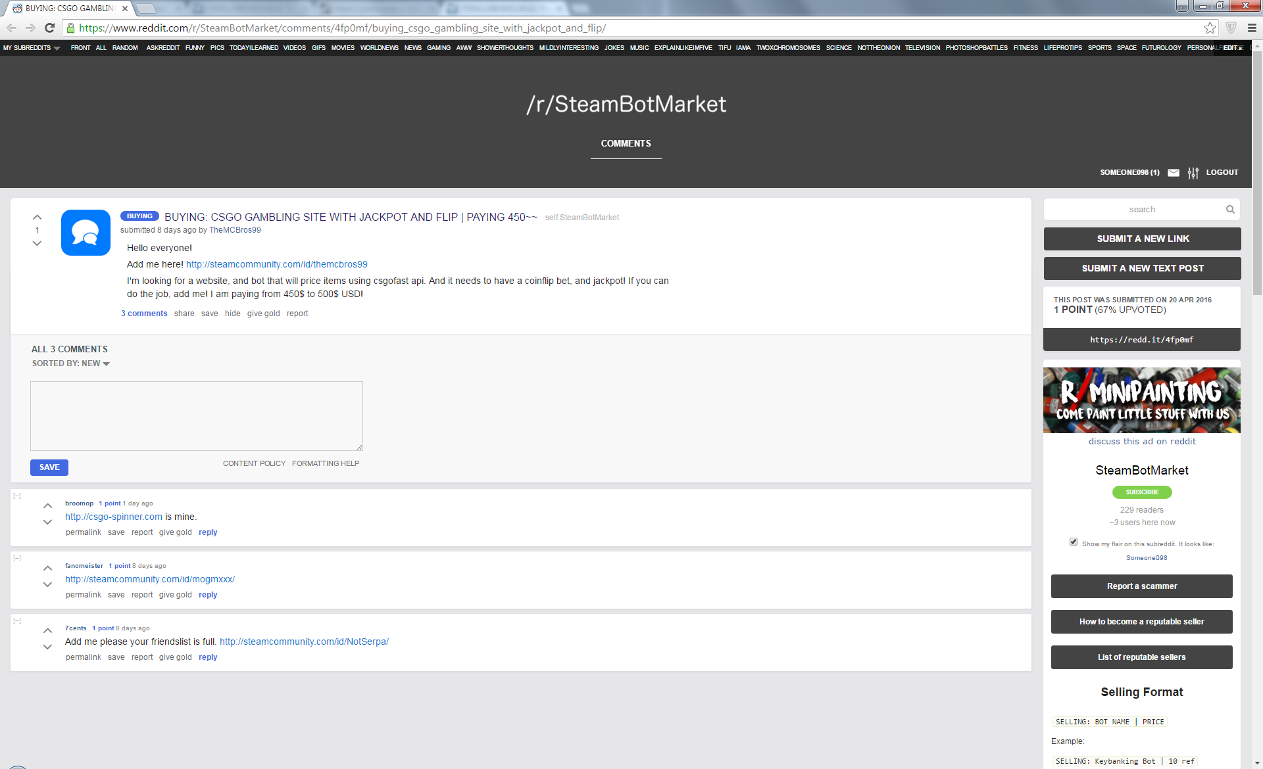Screen dimensions: 1263x769
Task: Collapse broomop's comment thread
Action: point(17,496)
